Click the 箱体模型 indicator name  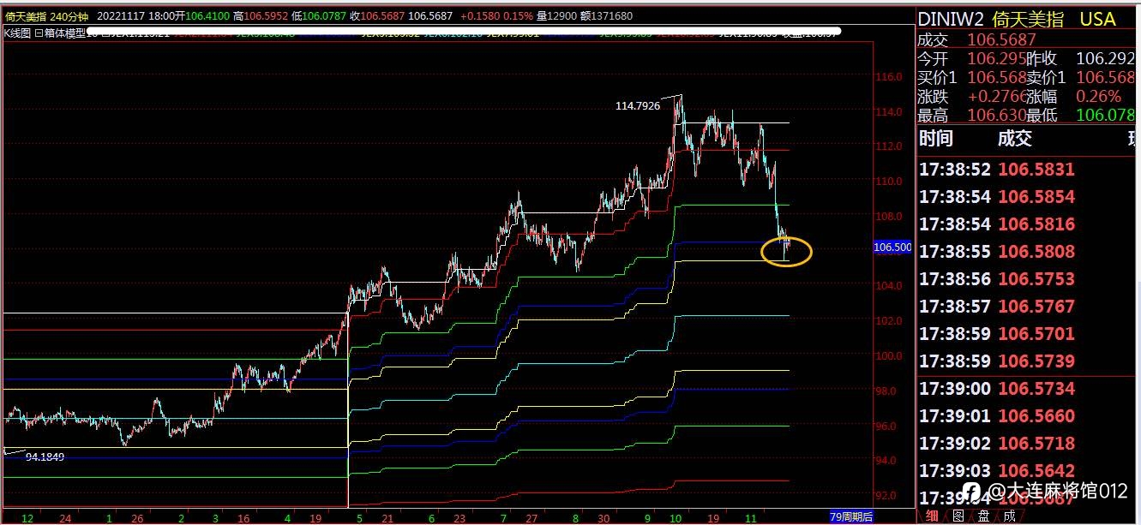pyautogui.click(x=64, y=32)
